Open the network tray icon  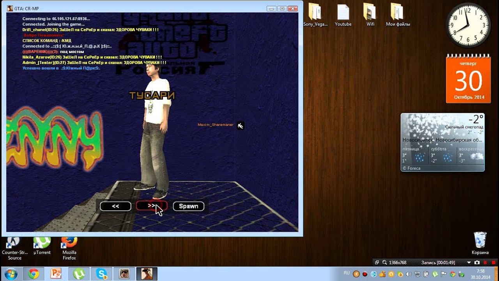tap(417, 274)
